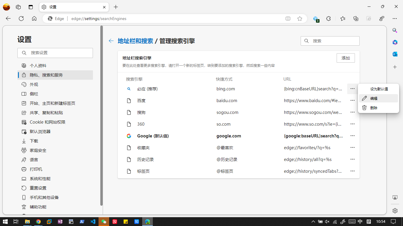Close the 必应 row actions menu button

coord(352,89)
